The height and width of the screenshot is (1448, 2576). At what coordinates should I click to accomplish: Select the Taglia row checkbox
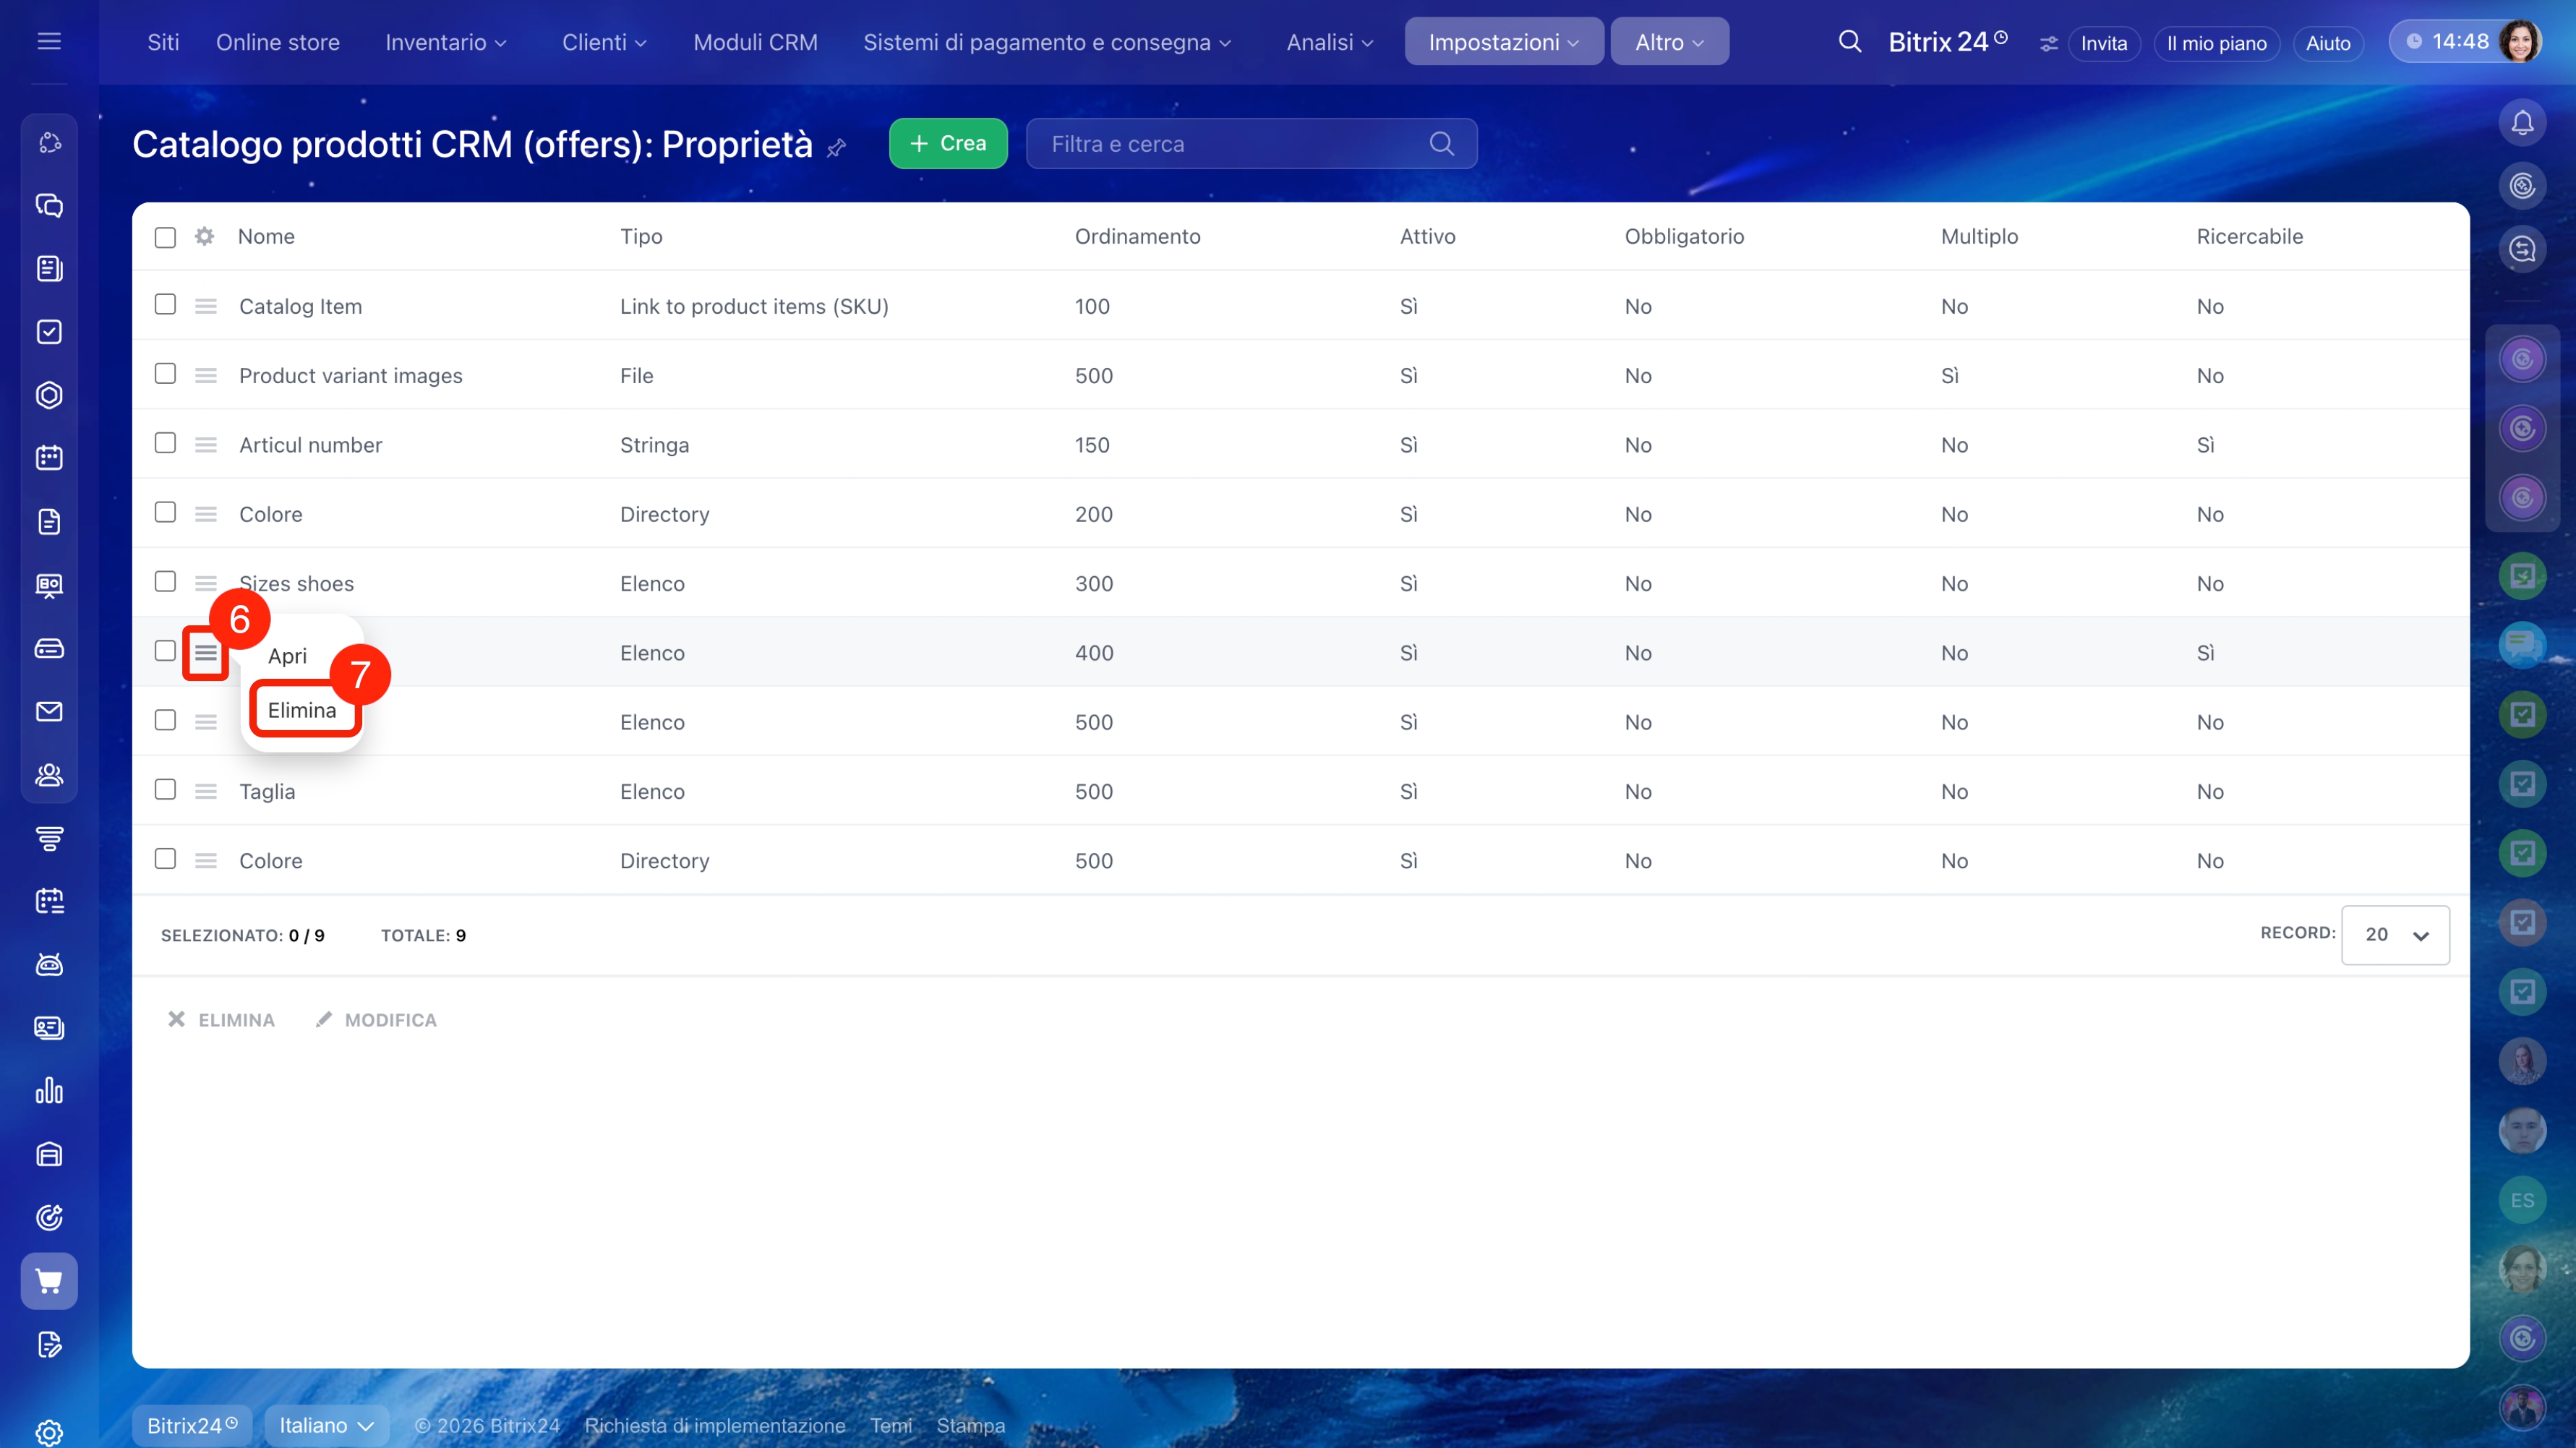click(165, 790)
